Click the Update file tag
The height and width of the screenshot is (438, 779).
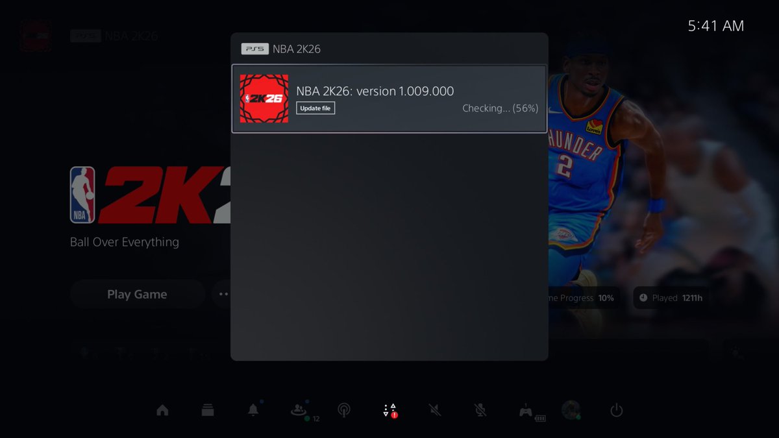coord(315,108)
